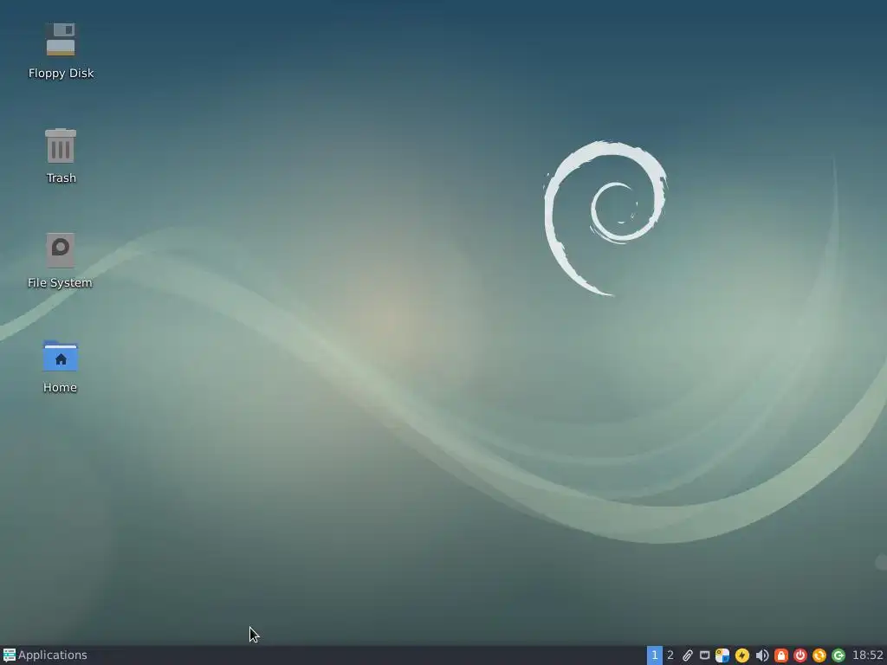Click the "Floppy Disk" label text
Image resolution: width=887 pixels, height=665 pixels.
(62, 73)
